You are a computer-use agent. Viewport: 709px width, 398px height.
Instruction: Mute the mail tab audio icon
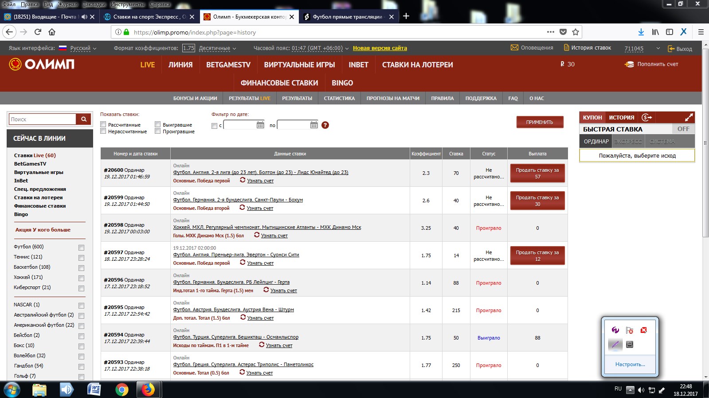[84, 17]
